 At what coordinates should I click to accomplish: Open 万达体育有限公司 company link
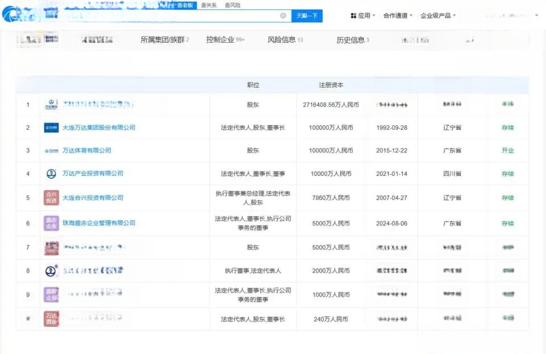86,150
